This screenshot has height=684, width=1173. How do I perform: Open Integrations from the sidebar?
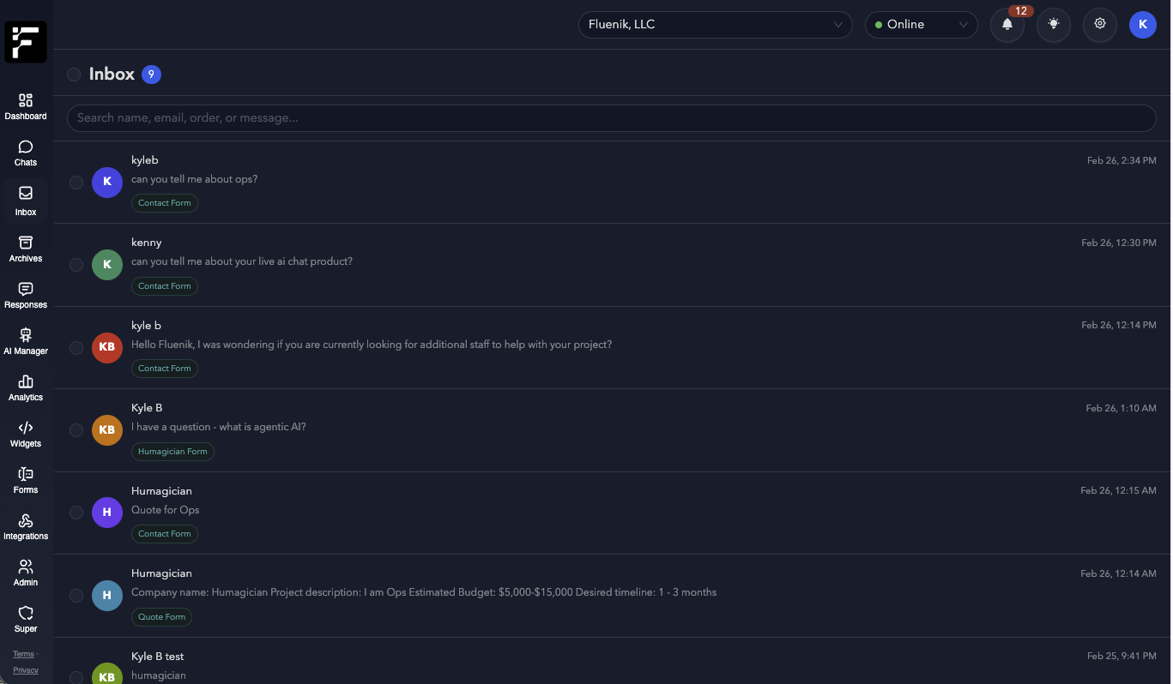pyautogui.click(x=25, y=526)
